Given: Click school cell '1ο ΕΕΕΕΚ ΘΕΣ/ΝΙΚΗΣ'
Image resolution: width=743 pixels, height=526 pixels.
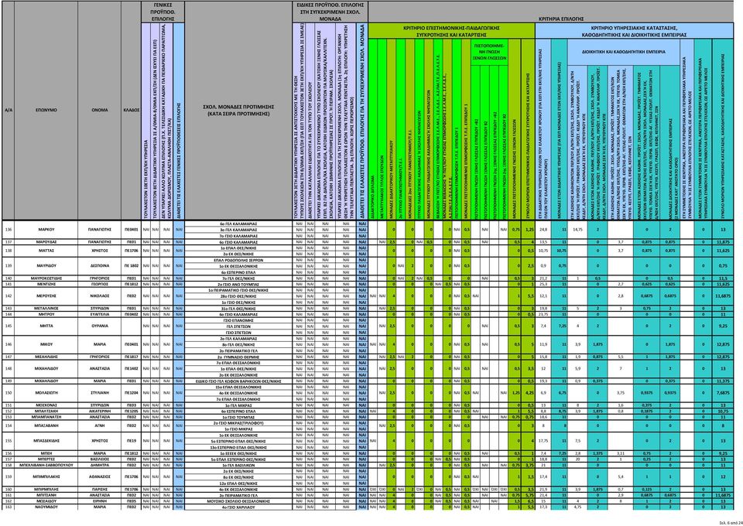Looking at the screenshot, I should click(x=238, y=453).
